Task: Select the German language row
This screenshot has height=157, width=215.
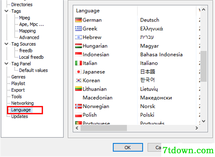Action: click(137, 20)
